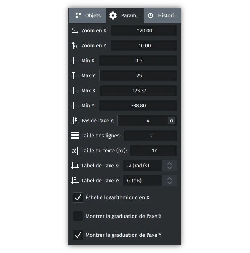This screenshot has width=250, height=253.
Task: Click the gear icon in the Param tab
Action: 113,15
